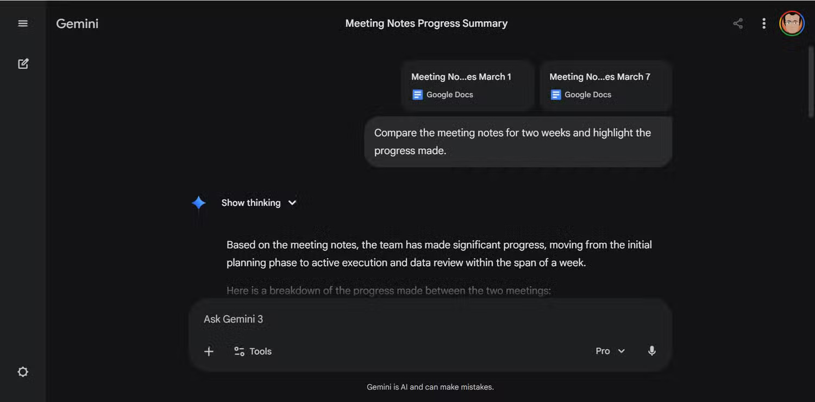Collapse the Show thinking chevron
The height and width of the screenshot is (402, 815).
coord(292,202)
